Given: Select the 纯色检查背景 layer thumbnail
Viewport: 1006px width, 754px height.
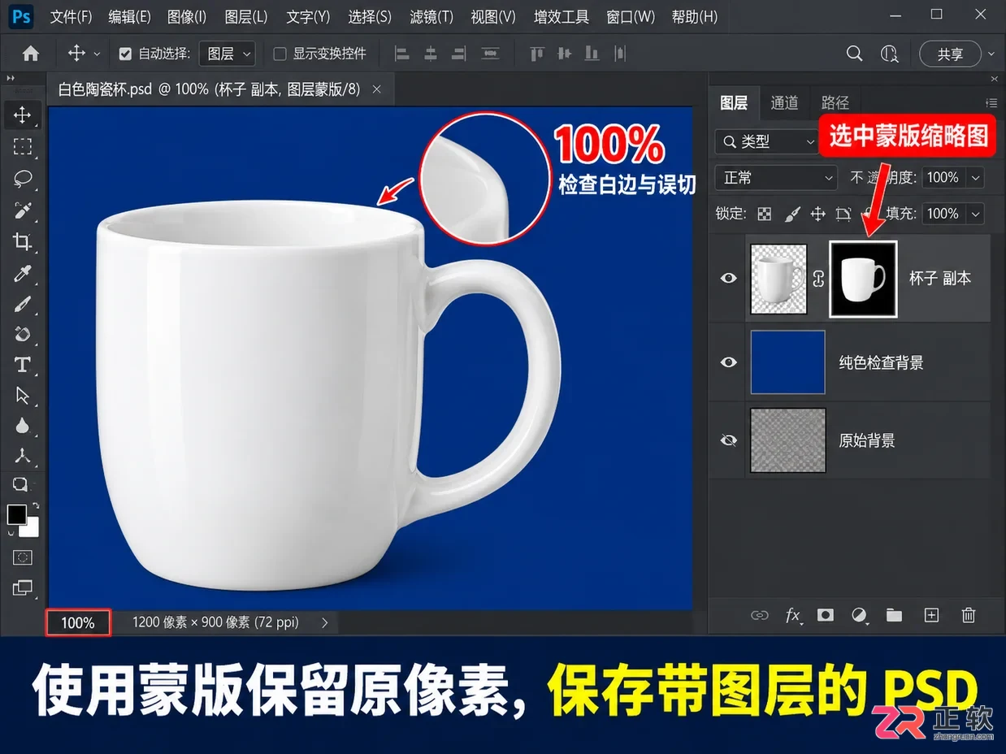Looking at the screenshot, I should pyautogui.click(x=788, y=362).
